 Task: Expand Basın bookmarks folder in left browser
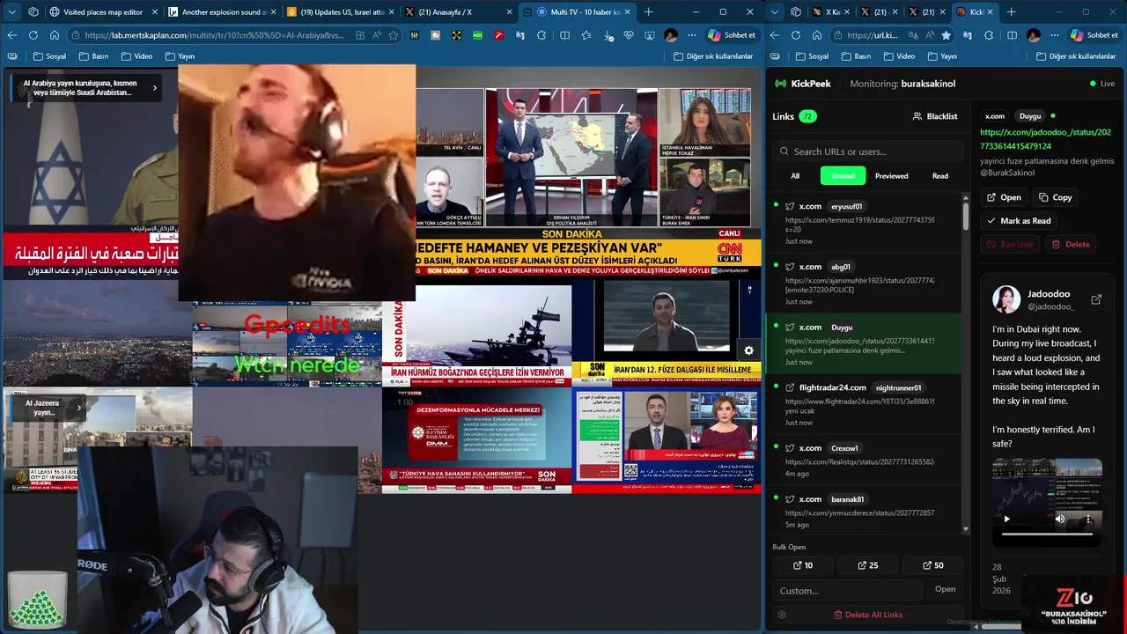point(93,56)
